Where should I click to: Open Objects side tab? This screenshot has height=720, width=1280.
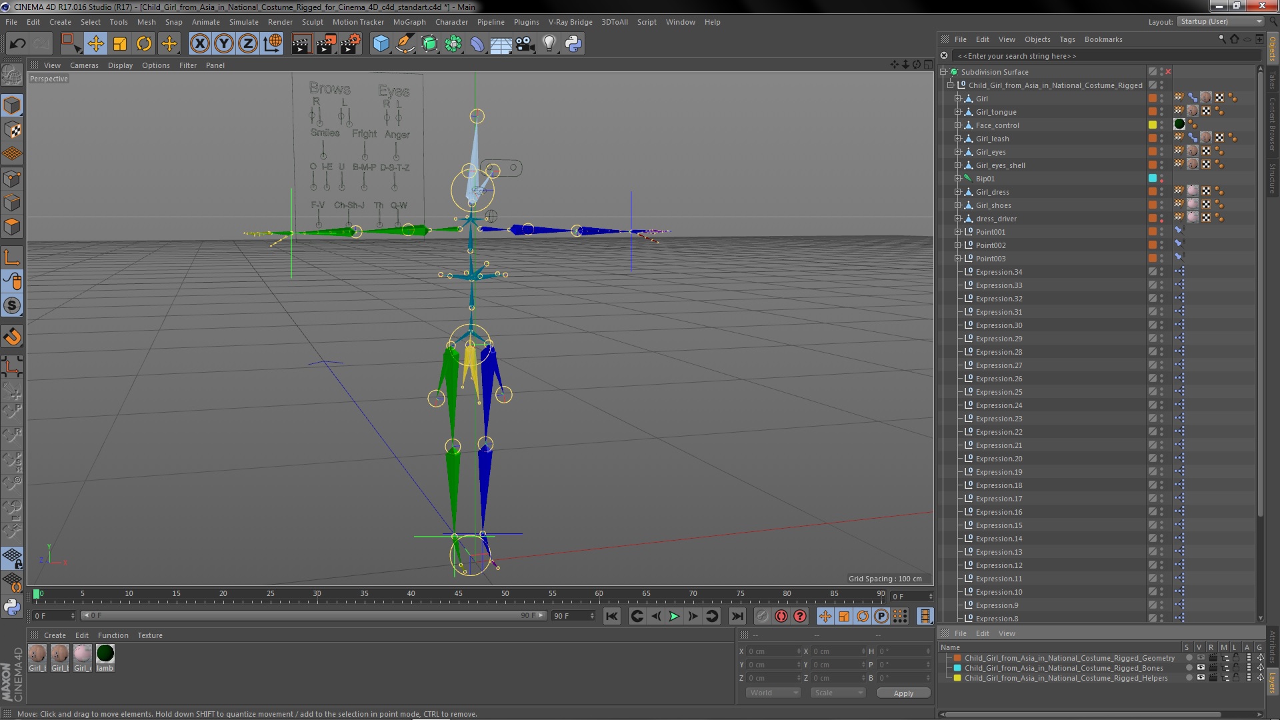point(1273,48)
